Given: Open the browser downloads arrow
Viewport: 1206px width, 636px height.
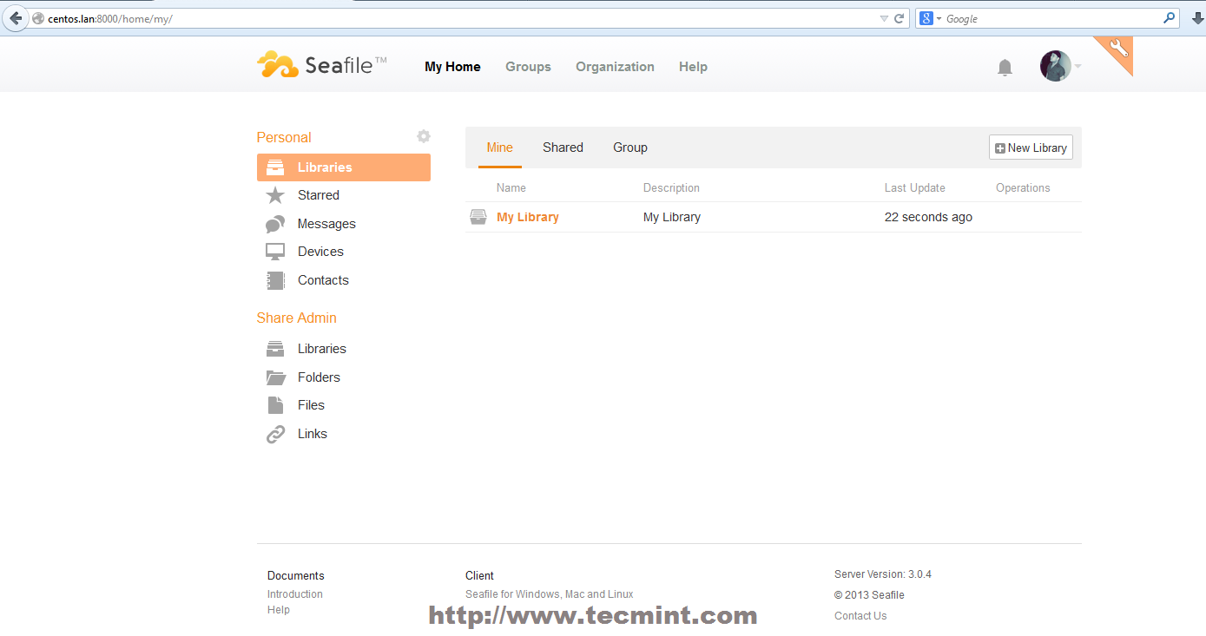Looking at the screenshot, I should click(x=1197, y=18).
